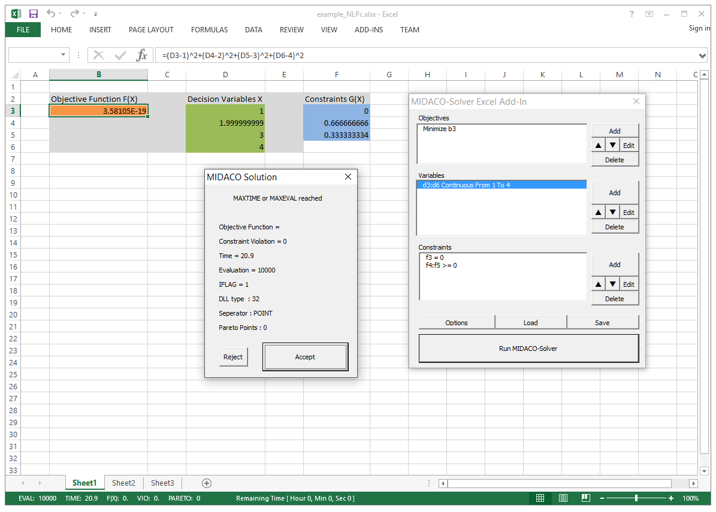Reject the MIDACO solution

coord(233,357)
